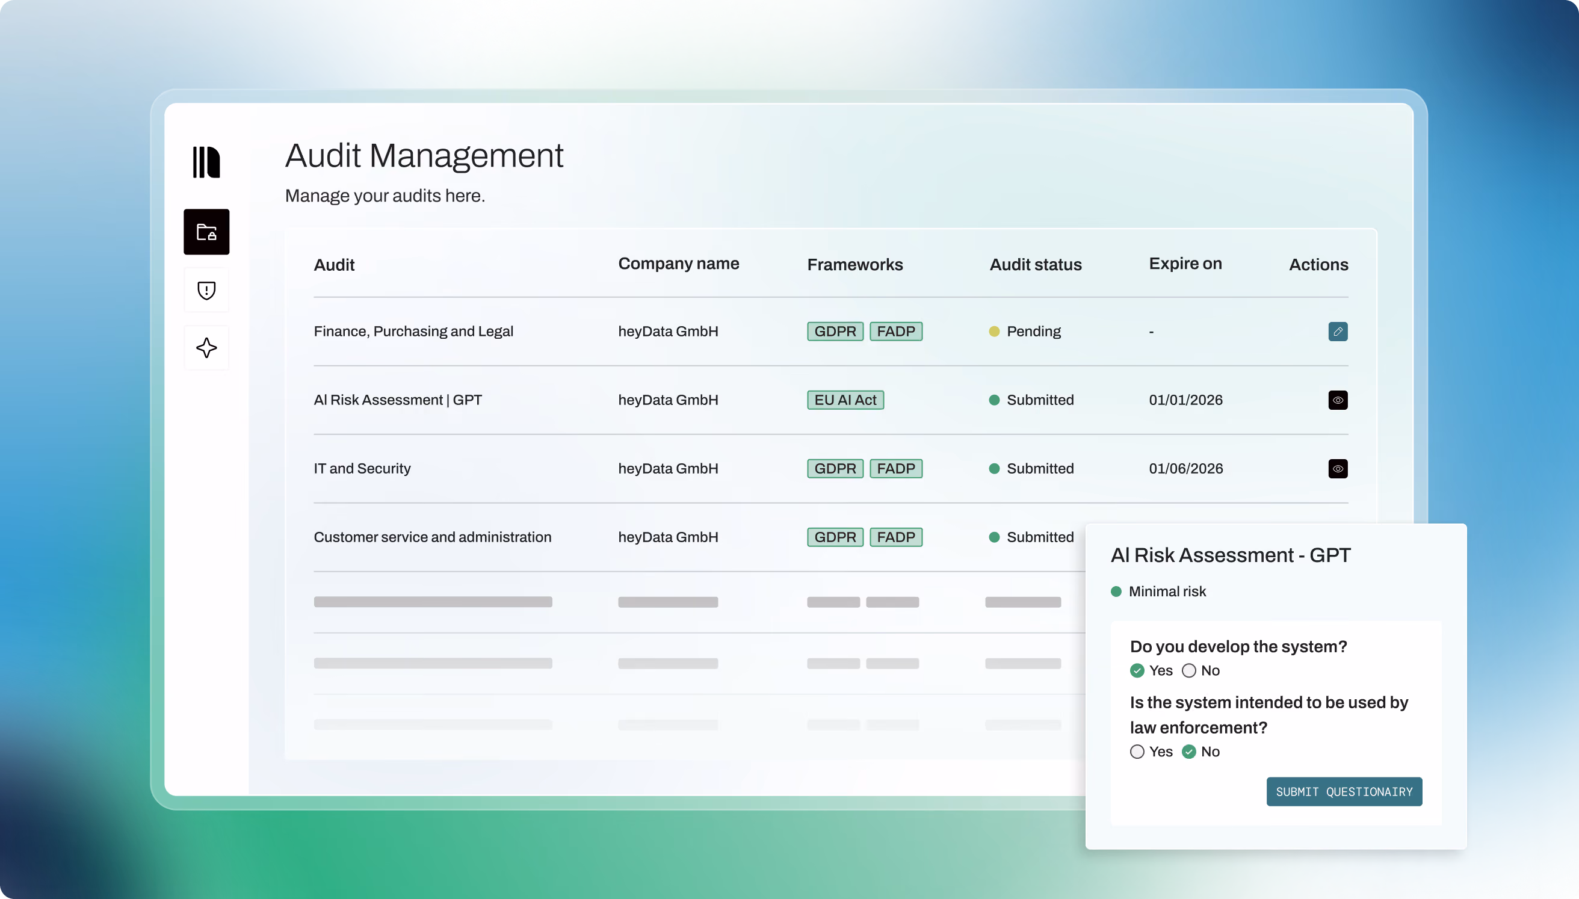
Task: Open the audit folder sidebar icon
Action: [206, 232]
